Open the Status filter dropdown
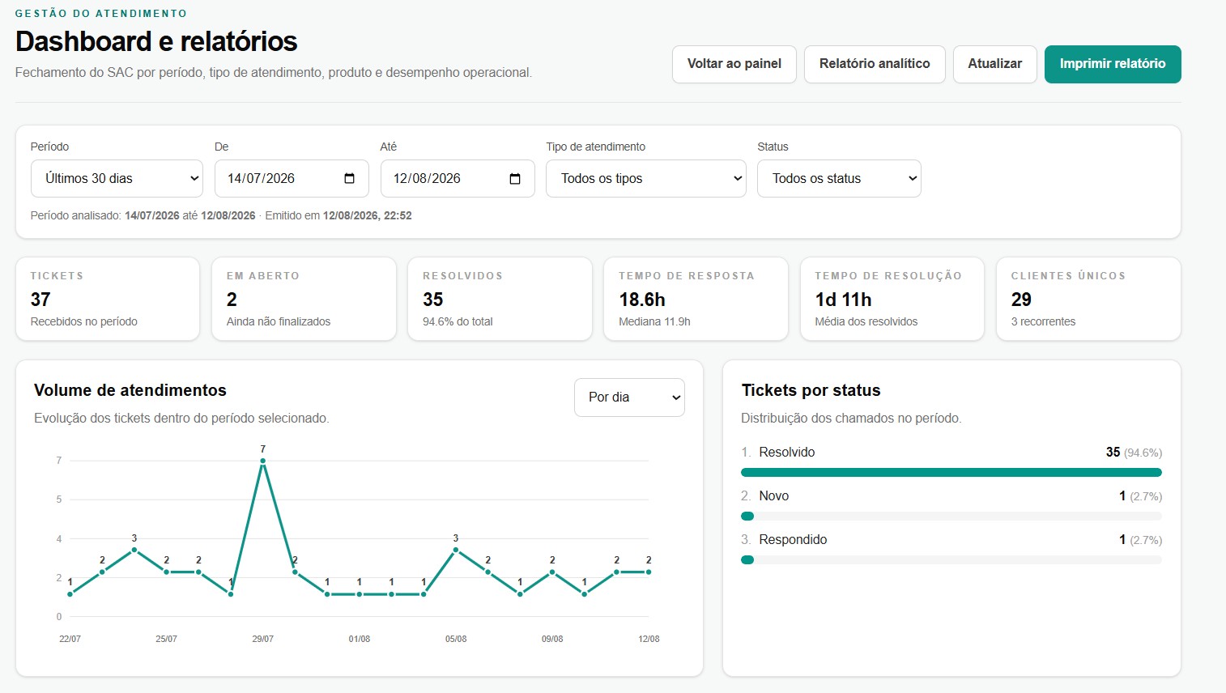The height and width of the screenshot is (693, 1226). (839, 178)
